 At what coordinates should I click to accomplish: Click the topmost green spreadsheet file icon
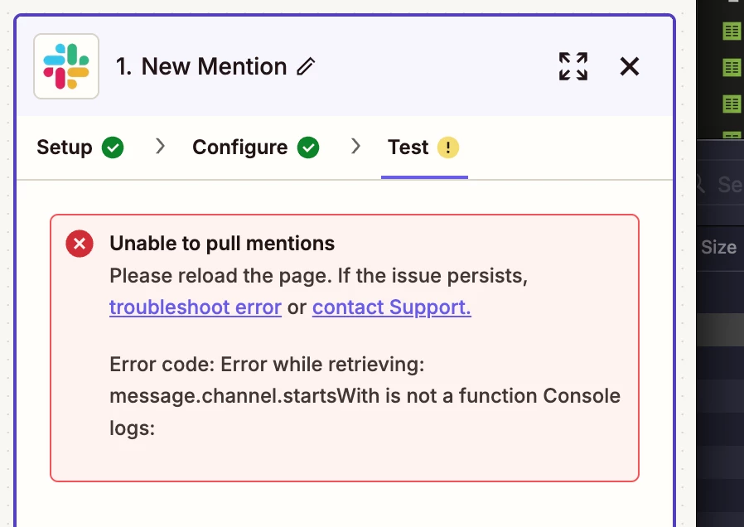click(x=732, y=31)
